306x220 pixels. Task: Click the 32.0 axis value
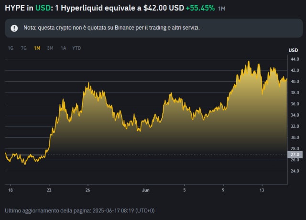295,126
